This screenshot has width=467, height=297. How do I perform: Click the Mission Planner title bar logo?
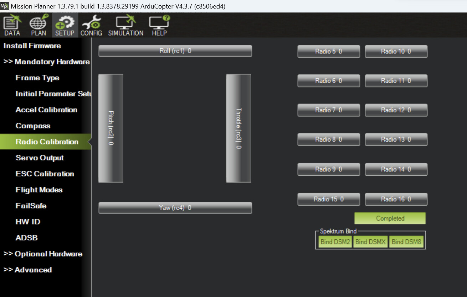click(5, 6)
